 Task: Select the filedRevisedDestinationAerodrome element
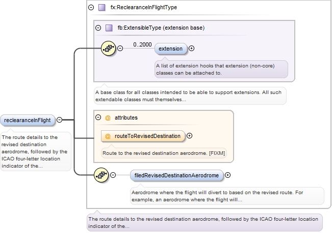(176, 175)
